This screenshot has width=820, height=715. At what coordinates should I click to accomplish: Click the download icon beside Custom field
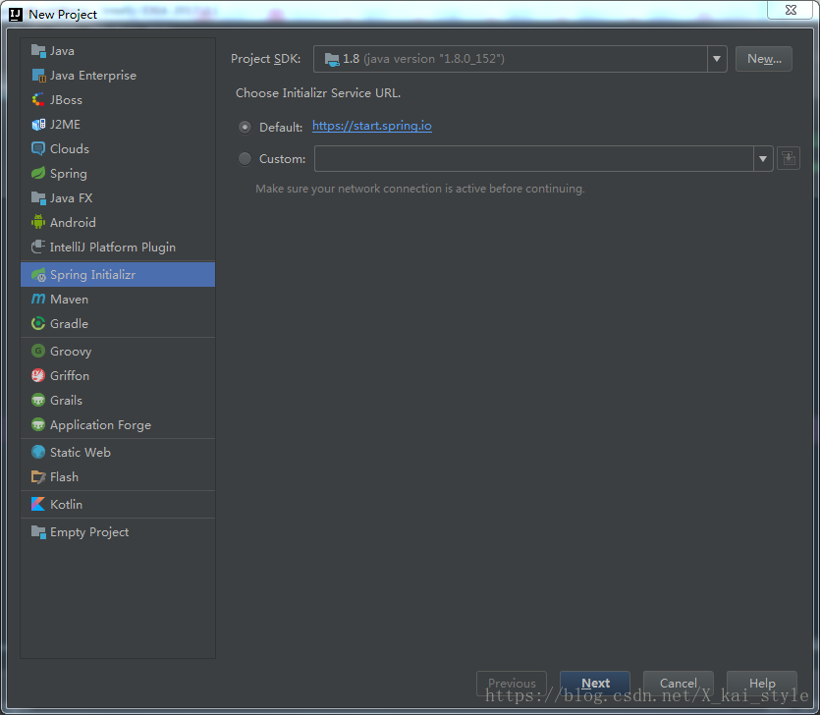click(x=789, y=158)
